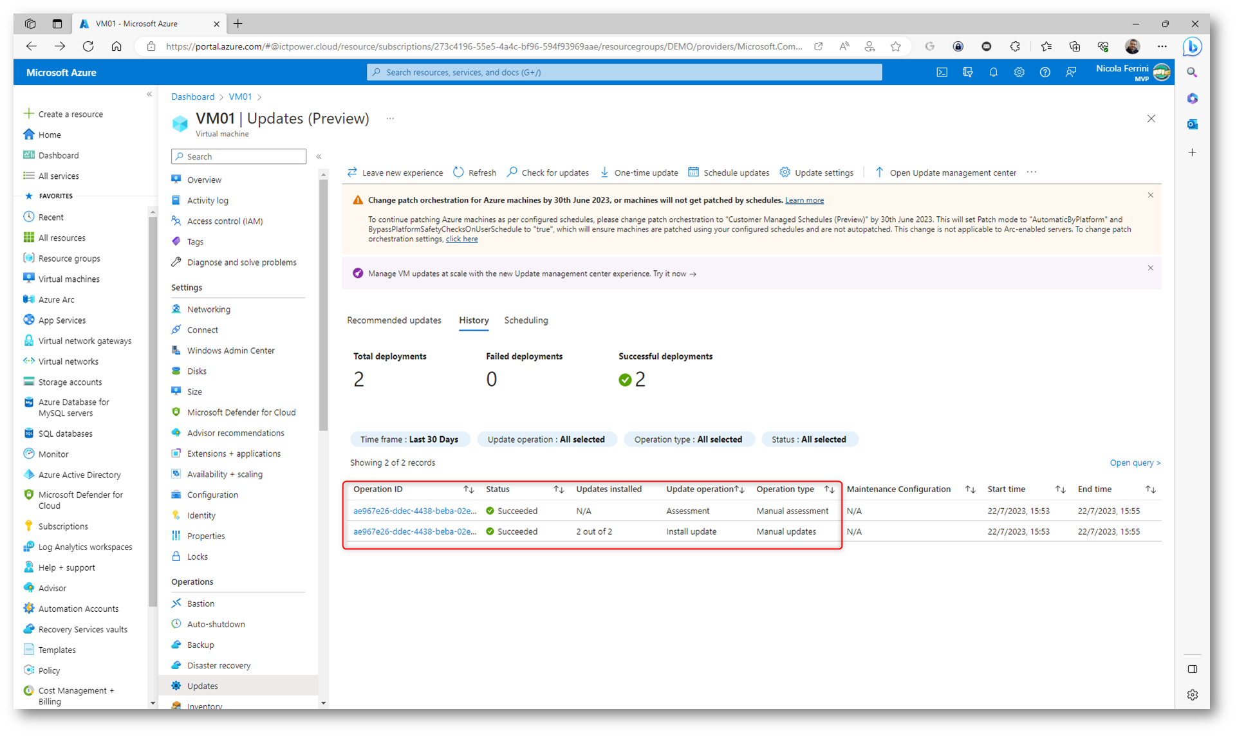Open Status All selected filter
The height and width of the screenshot is (736, 1237).
809,439
